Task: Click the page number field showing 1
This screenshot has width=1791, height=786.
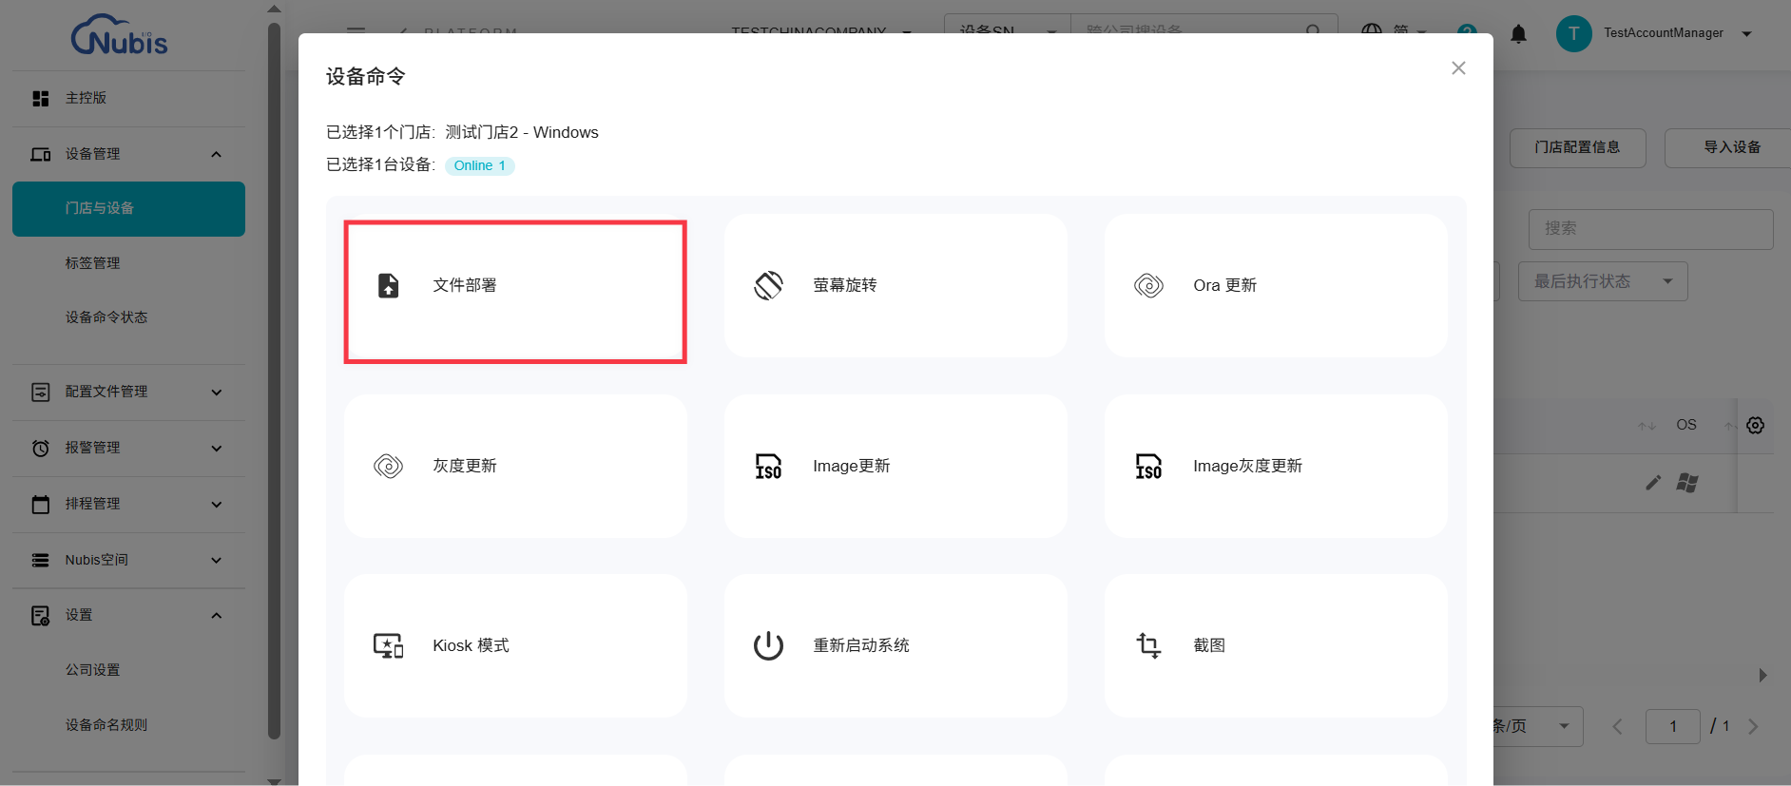Action: (x=1673, y=726)
